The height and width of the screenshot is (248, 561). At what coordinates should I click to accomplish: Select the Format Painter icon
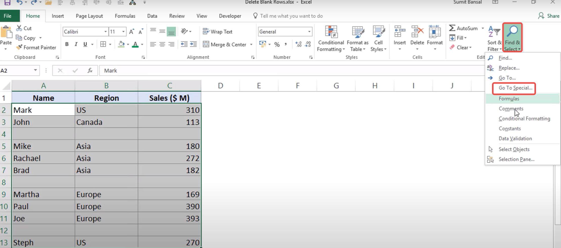point(36,47)
